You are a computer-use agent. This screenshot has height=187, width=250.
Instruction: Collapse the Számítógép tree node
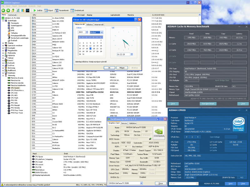3,21
